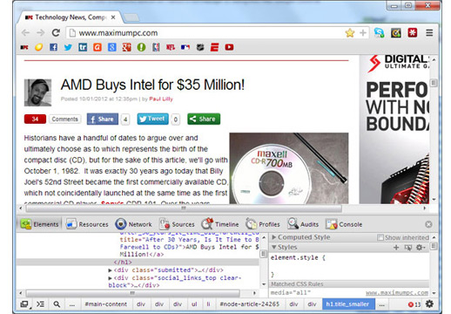The width and height of the screenshot is (451, 314).
Task: Open the Elements panel in DevTools
Action: tap(40, 224)
